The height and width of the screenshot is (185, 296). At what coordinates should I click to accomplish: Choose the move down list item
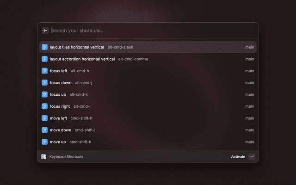tap(148, 130)
